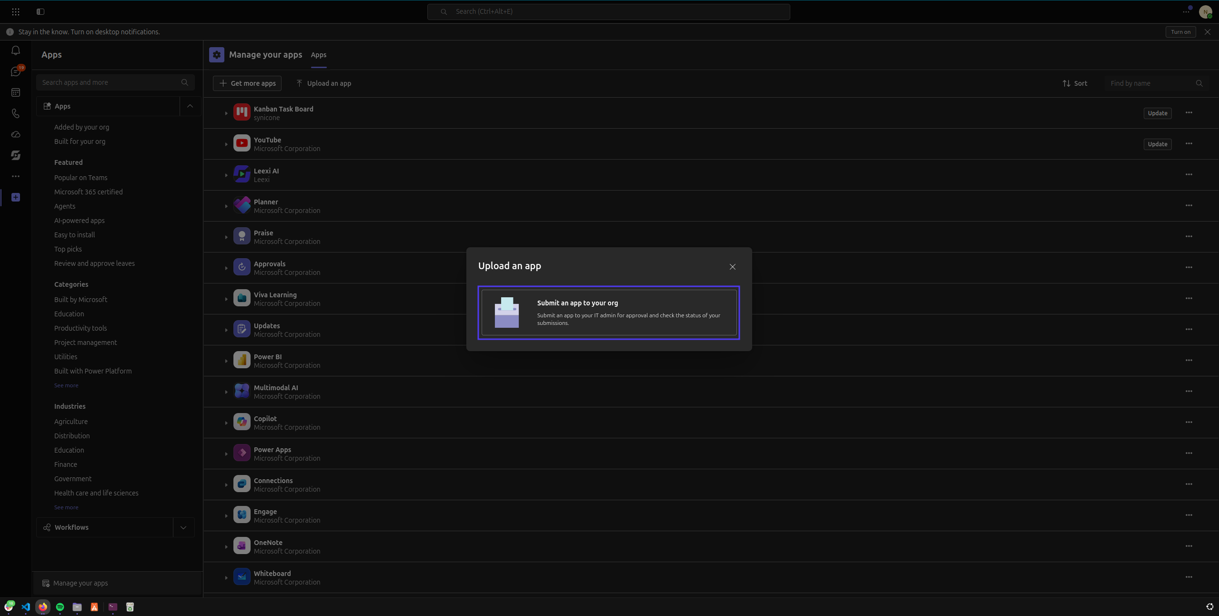Viewport: 1219px width, 616px height.
Task: Open Microsoft 365 certified category
Action: click(88, 192)
